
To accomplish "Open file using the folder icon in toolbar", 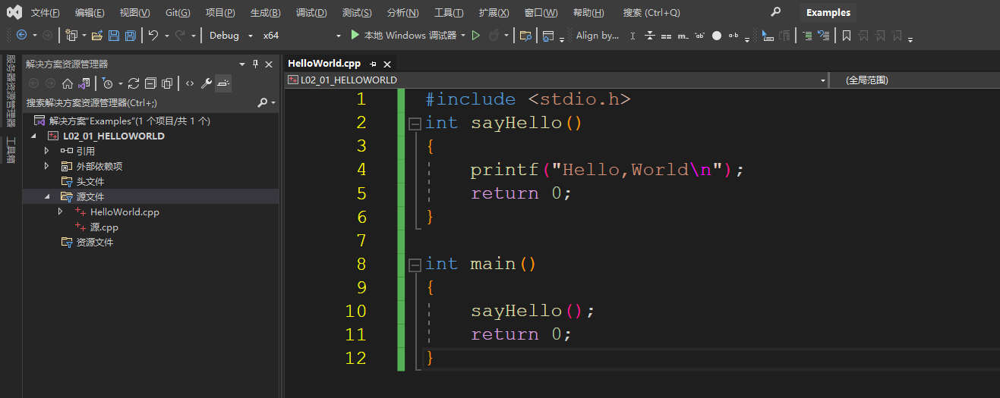I will pyautogui.click(x=97, y=35).
